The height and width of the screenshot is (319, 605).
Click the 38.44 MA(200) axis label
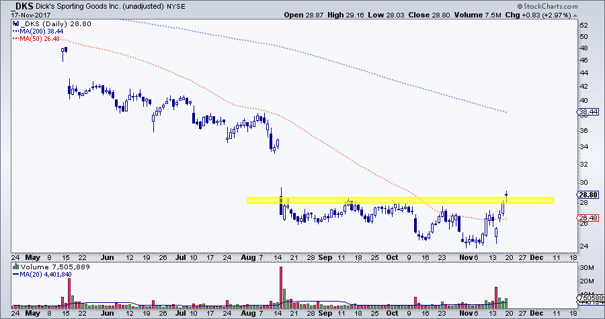(588, 112)
